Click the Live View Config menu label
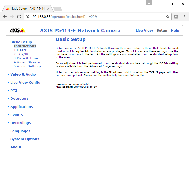Screen dimensions: 189x176 (x=25, y=82)
